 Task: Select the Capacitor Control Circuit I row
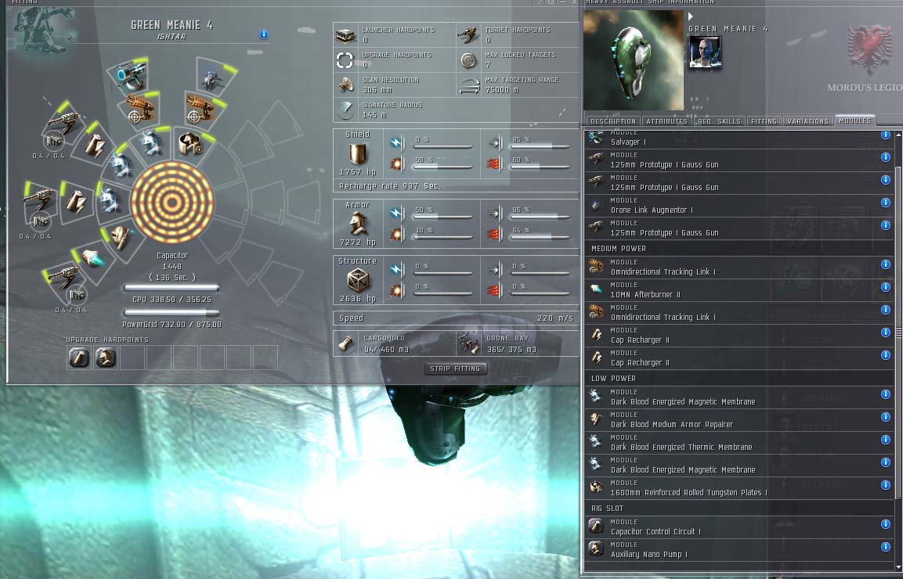(739, 527)
